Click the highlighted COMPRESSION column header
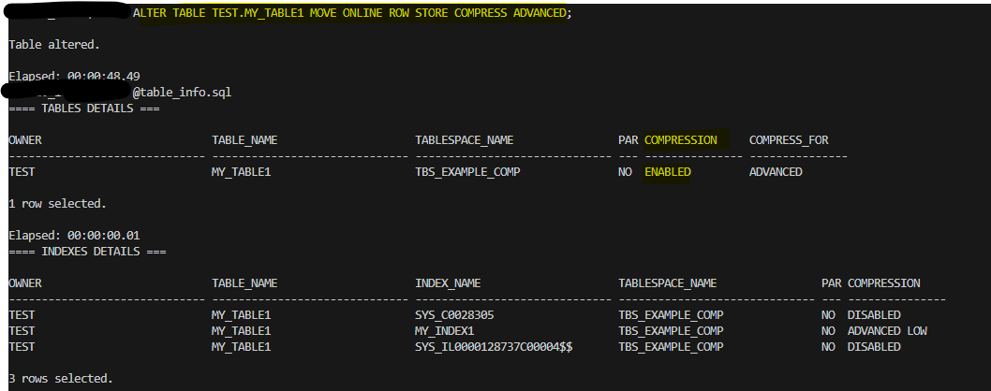The image size is (991, 391). click(x=681, y=140)
